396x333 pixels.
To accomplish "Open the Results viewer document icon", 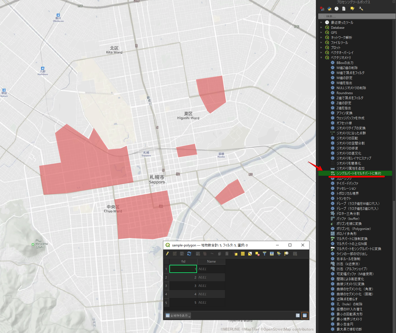I will (x=344, y=9).
